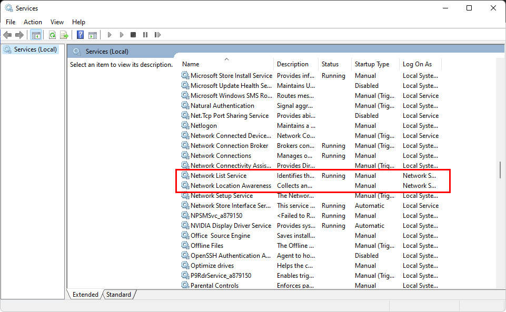The height and width of the screenshot is (312, 506).
Task: Sort by the Log On As column header
Action: coord(420,64)
